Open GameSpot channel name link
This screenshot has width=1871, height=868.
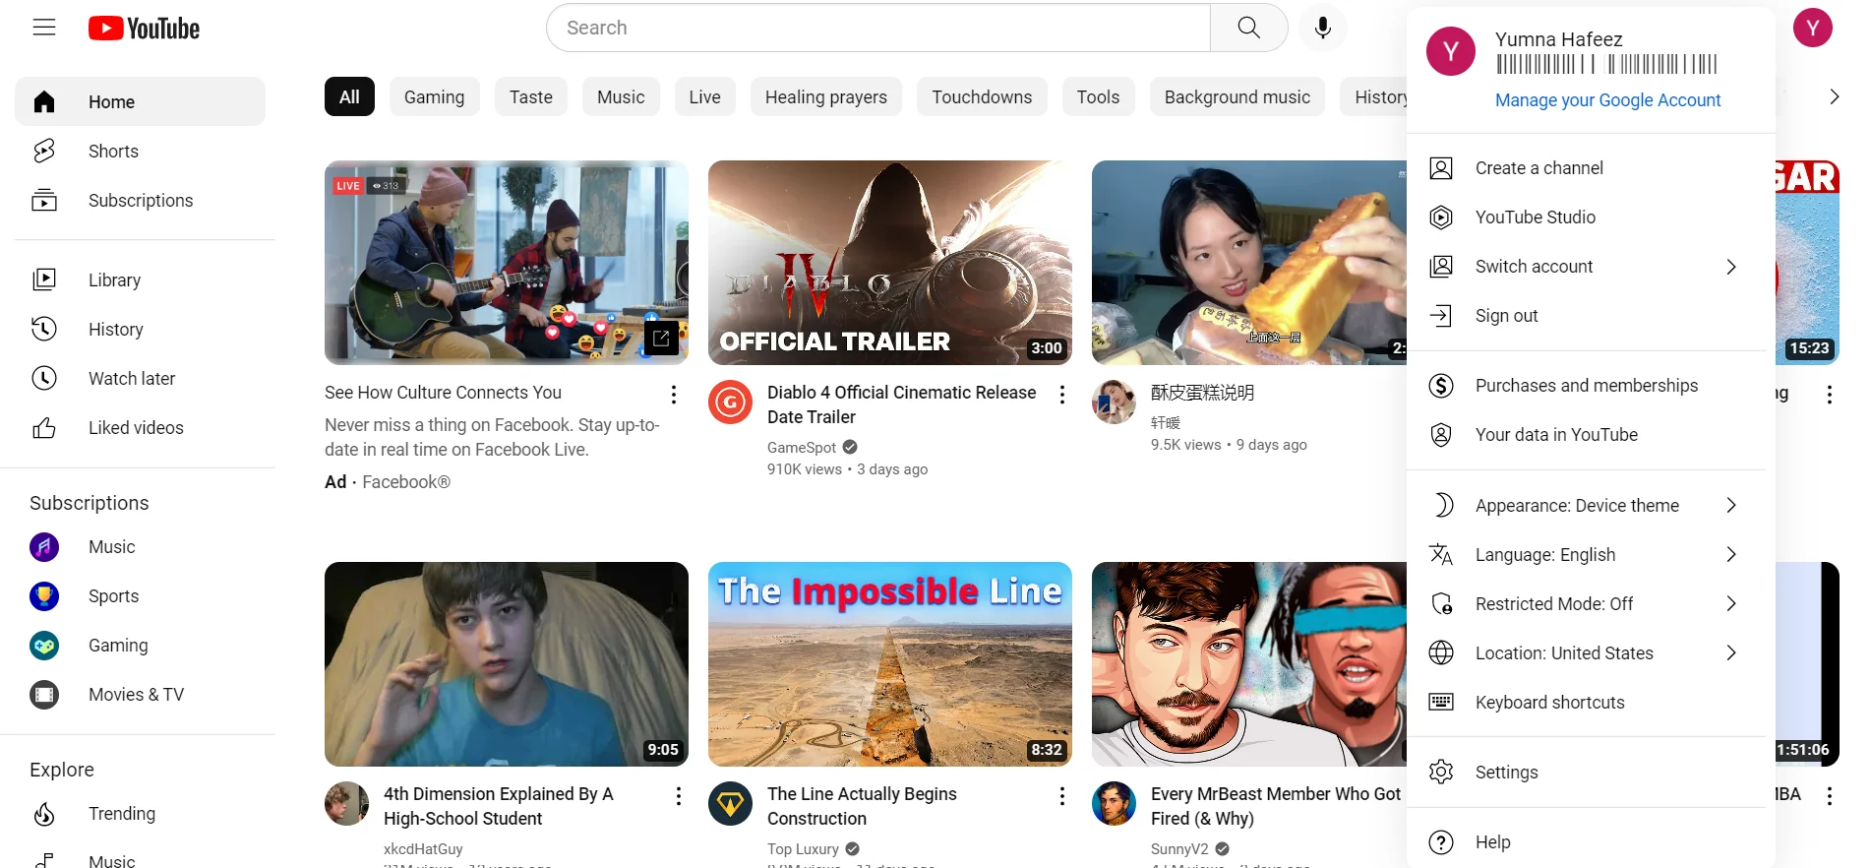[802, 447]
